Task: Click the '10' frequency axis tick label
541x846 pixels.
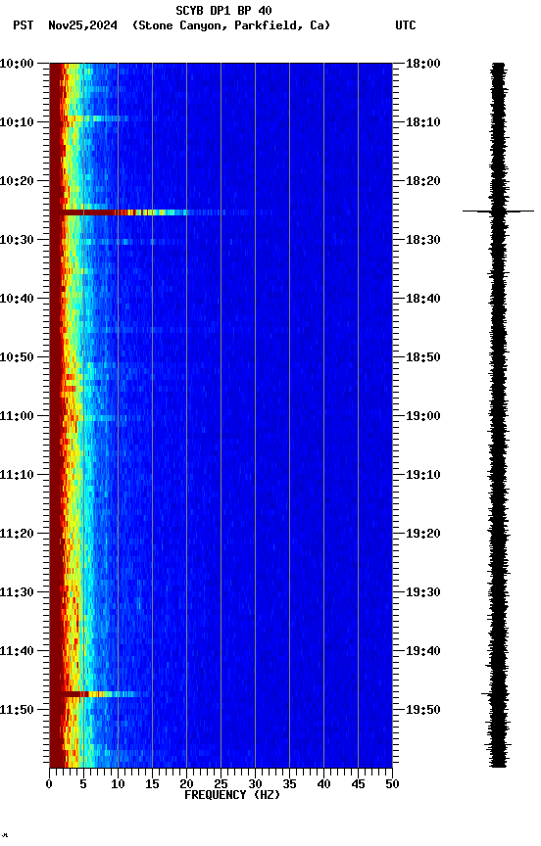Action: click(118, 784)
